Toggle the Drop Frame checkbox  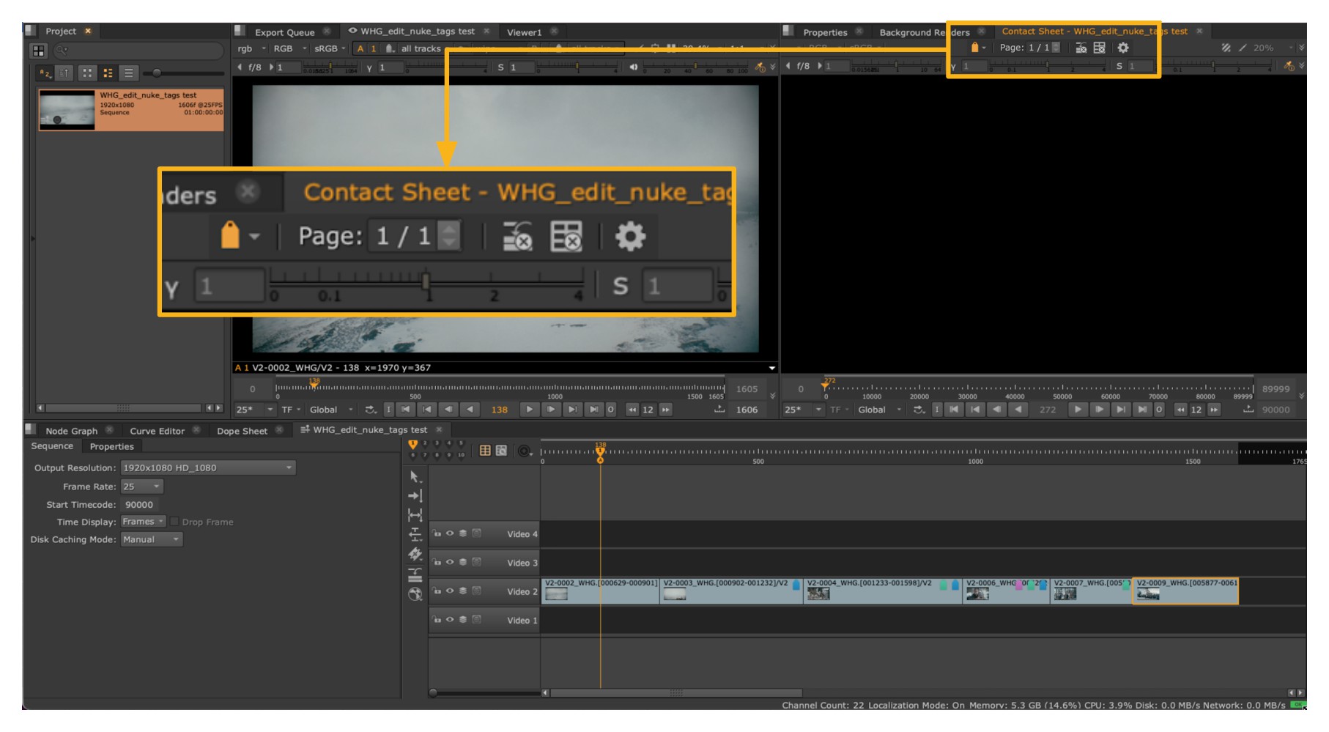[174, 522]
